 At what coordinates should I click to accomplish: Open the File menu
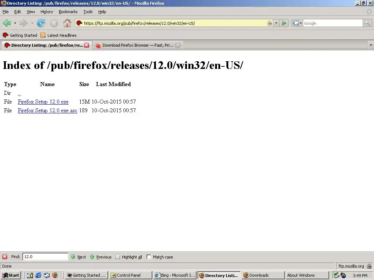coord(5,12)
